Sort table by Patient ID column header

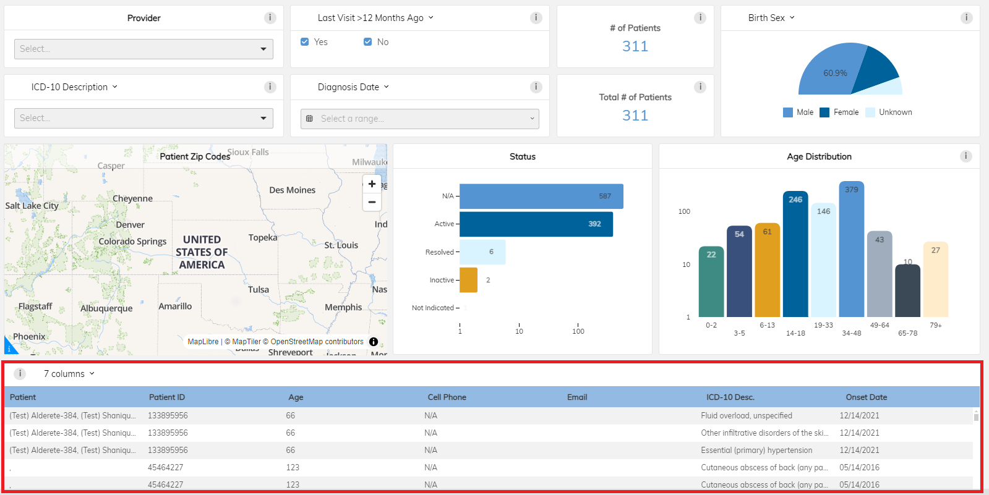pyautogui.click(x=167, y=397)
